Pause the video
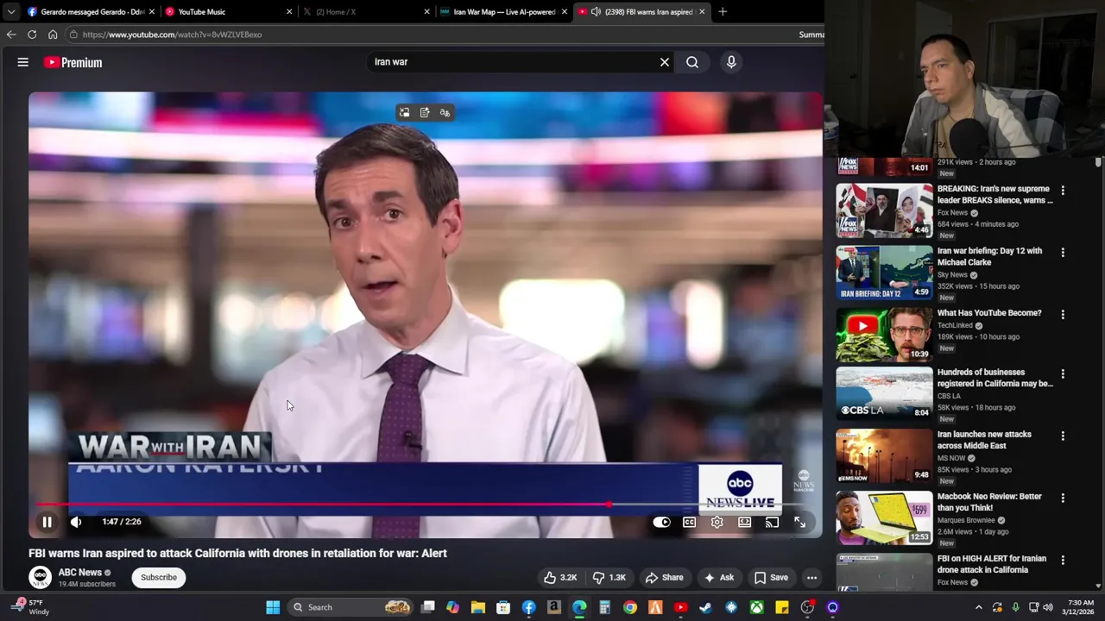Image resolution: width=1105 pixels, height=621 pixels. tap(47, 522)
